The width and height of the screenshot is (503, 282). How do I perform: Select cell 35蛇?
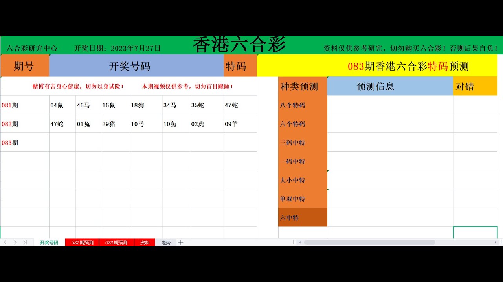[207, 105]
